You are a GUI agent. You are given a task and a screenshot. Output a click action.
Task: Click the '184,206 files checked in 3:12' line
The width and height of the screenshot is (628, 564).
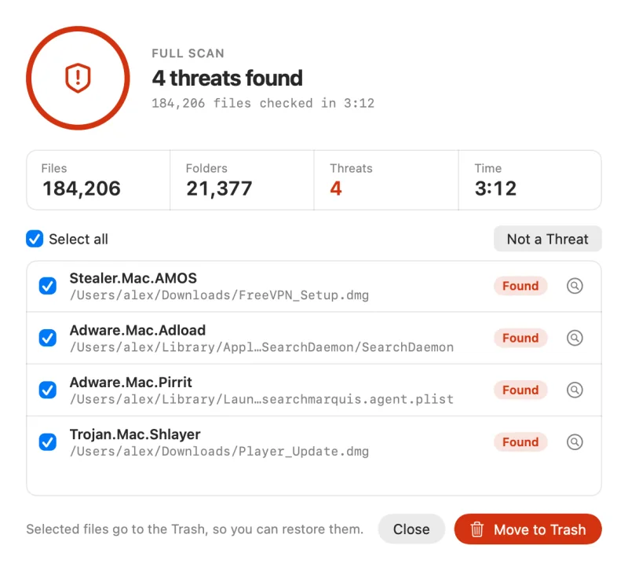263,104
